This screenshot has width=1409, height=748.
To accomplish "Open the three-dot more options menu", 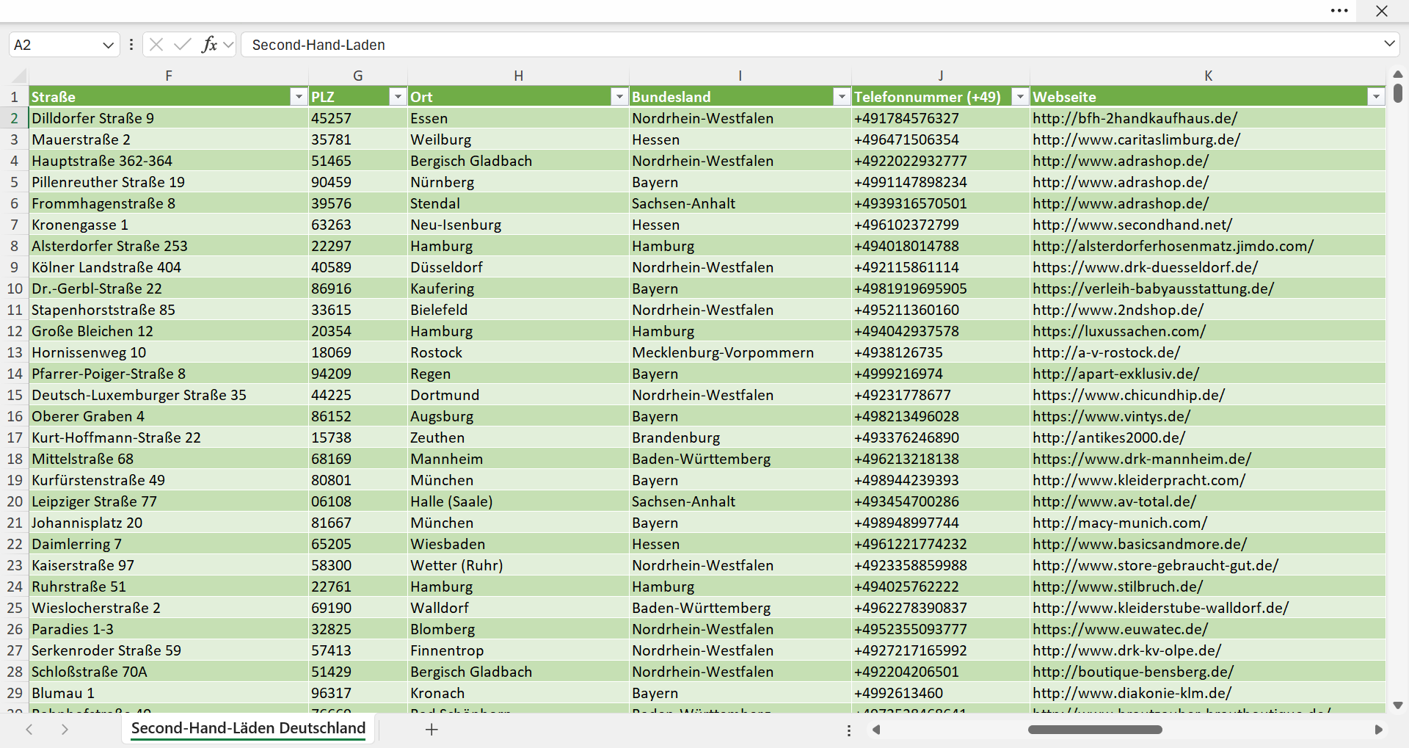I will point(1339,11).
